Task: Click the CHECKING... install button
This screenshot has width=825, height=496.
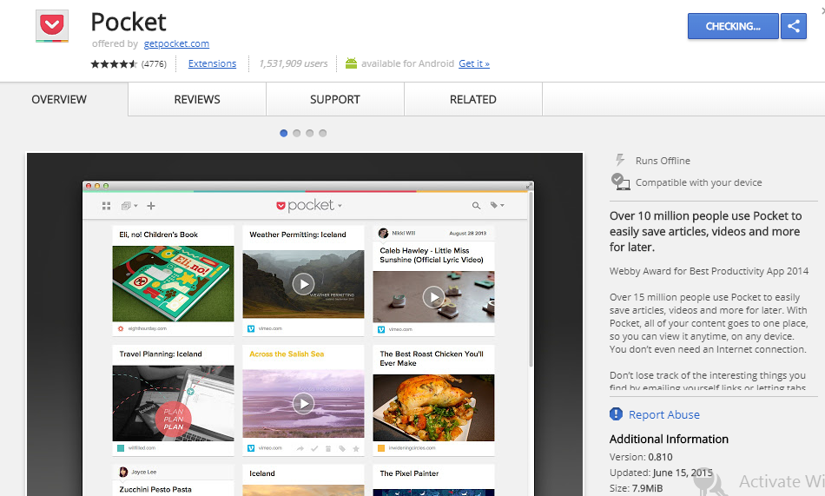Action: (733, 26)
